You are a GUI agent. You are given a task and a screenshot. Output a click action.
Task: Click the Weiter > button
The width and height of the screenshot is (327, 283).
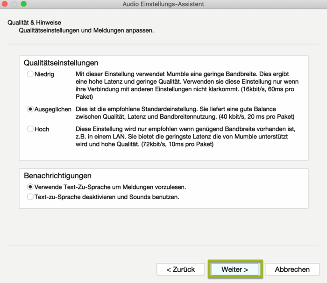tap(235, 269)
